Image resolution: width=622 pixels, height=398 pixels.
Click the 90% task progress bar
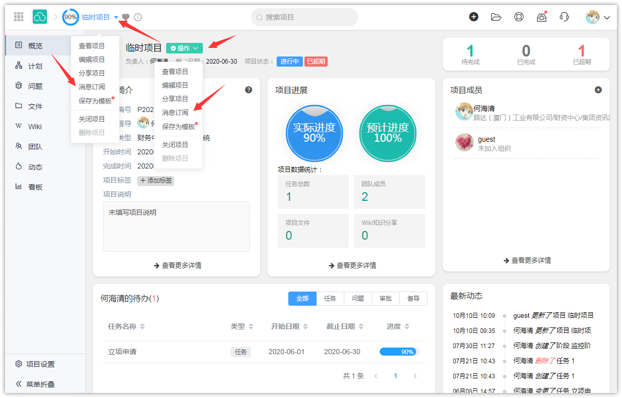click(399, 352)
